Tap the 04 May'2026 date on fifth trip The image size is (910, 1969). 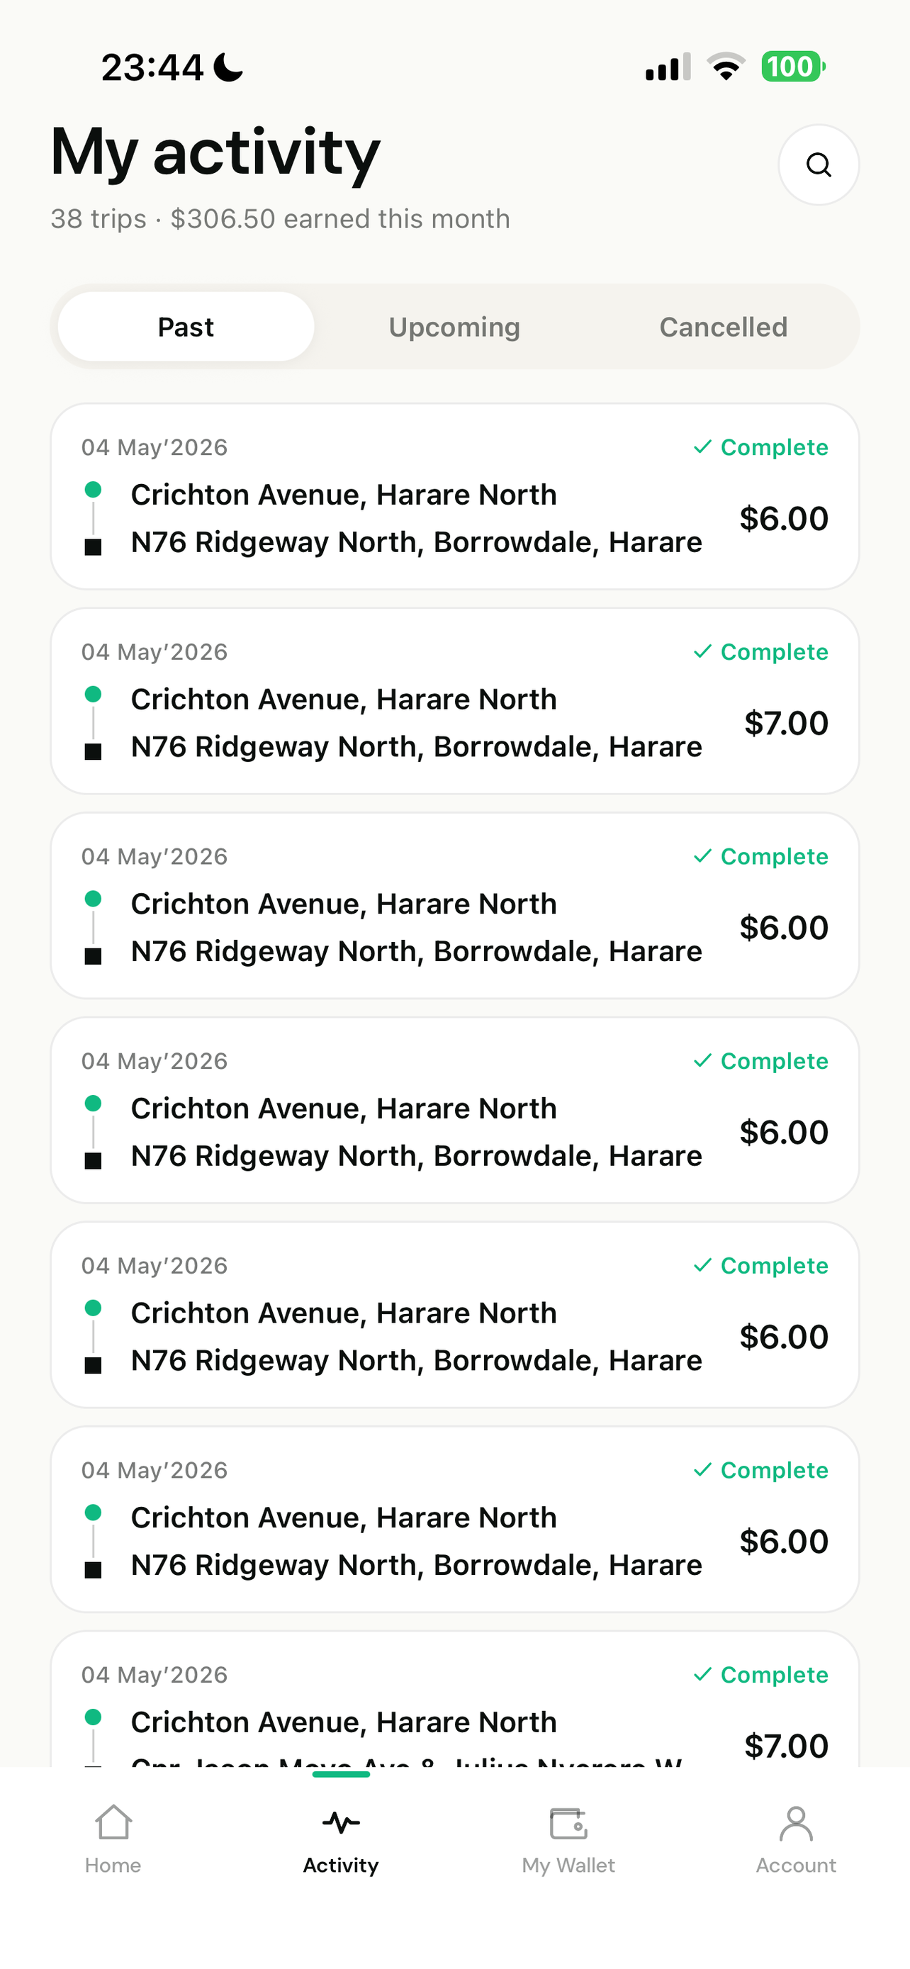click(x=155, y=1266)
